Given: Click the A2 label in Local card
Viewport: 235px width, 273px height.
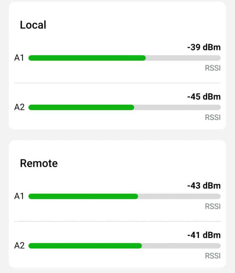Looking at the screenshot, I should pos(19,107).
